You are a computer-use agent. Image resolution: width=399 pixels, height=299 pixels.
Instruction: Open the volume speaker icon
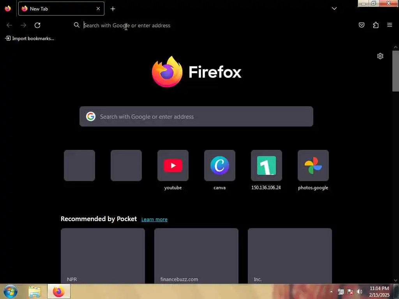click(359, 292)
